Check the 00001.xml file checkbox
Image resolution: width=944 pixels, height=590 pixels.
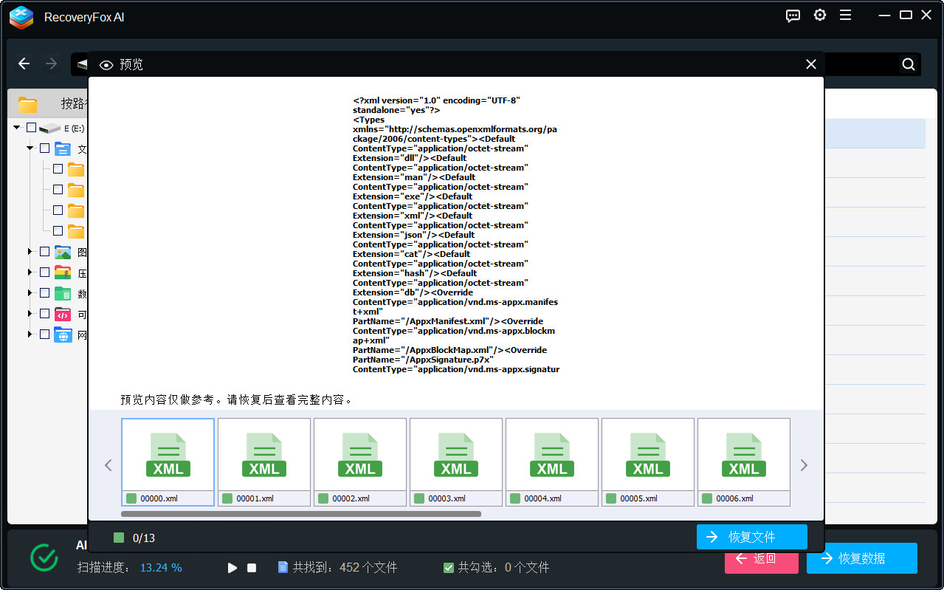(x=227, y=498)
